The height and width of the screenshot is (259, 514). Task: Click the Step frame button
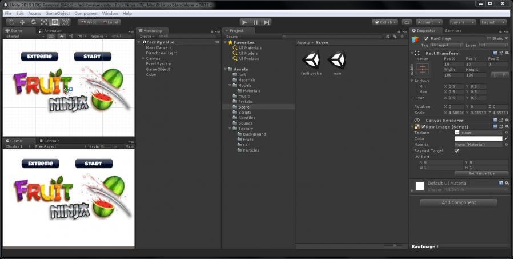[267, 22]
